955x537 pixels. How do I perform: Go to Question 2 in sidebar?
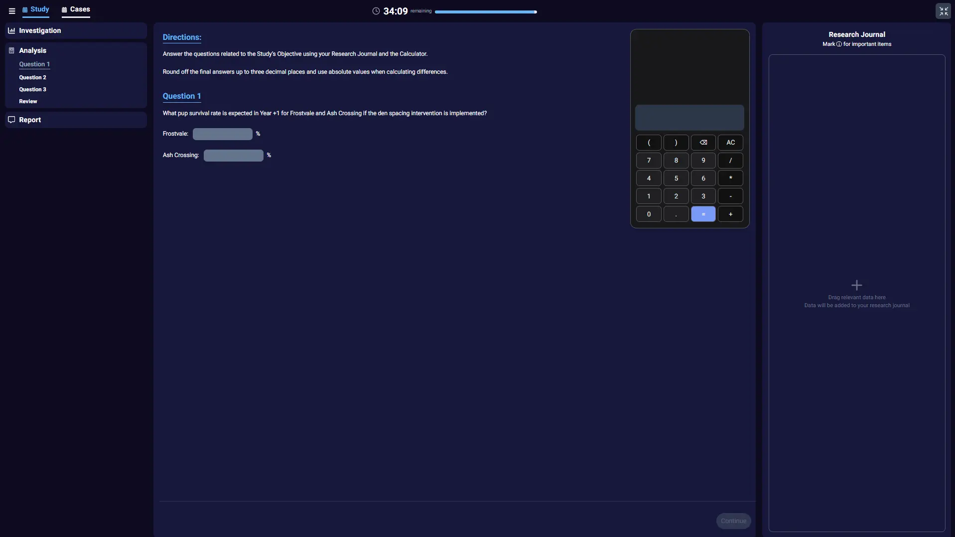pos(32,77)
